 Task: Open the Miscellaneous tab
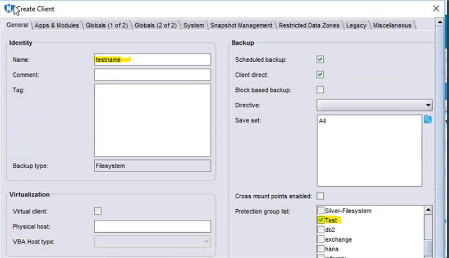pyautogui.click(x=392, y=25)
